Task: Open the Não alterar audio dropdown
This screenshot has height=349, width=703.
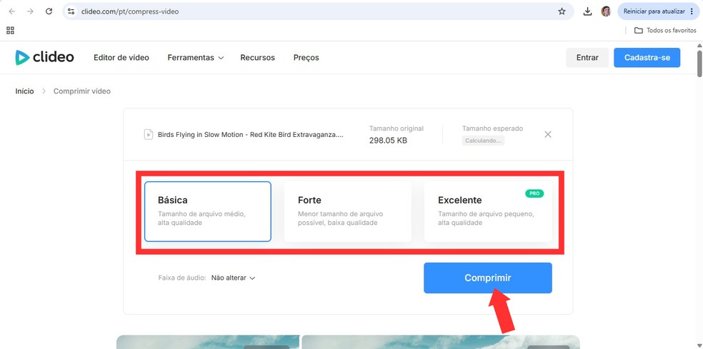Action: pos(233,278)
